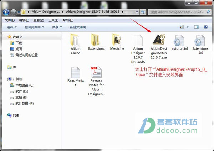Image resolution: width=214 pixels, height=151 pixels.
Task: Open the 编辑(E) menu
Action: [x=24, y=20]
